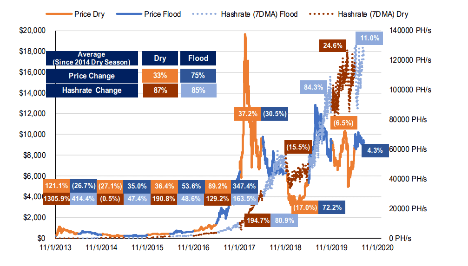Screen dimensions: 468x266
Task: Select the 347.4% flood price label
Action: tap(244, 186)
